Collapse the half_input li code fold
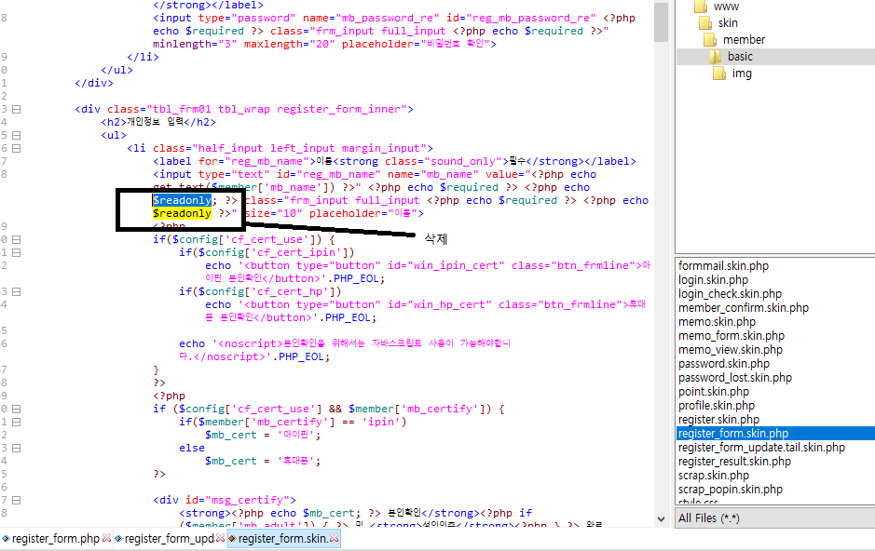 point(17,148)
